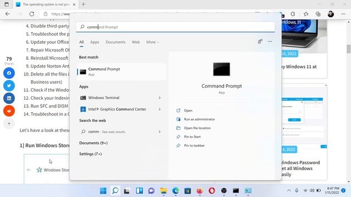Open Task View from the taskbar
This screenshot has height=197, width=351.
pos(127,191)
